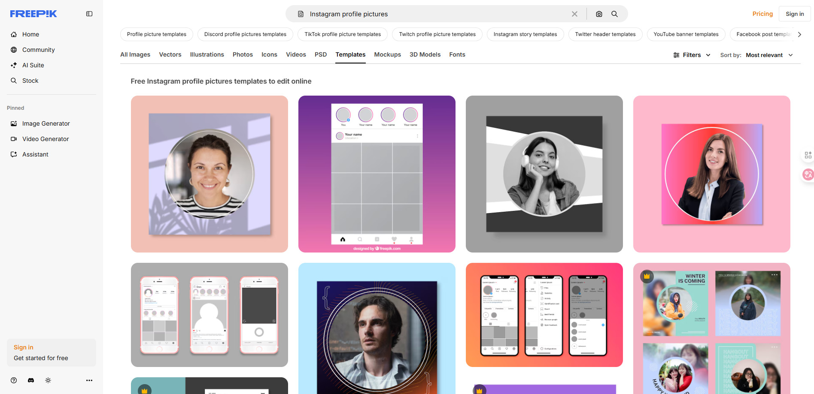Switch to the PSD tab
This screenshot has width=814, height=394.
(321, 54)
